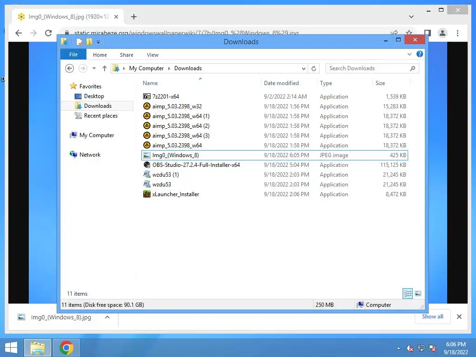
Task: Expand breadcrumb arrow after My Computer
Action: [169, 69]
